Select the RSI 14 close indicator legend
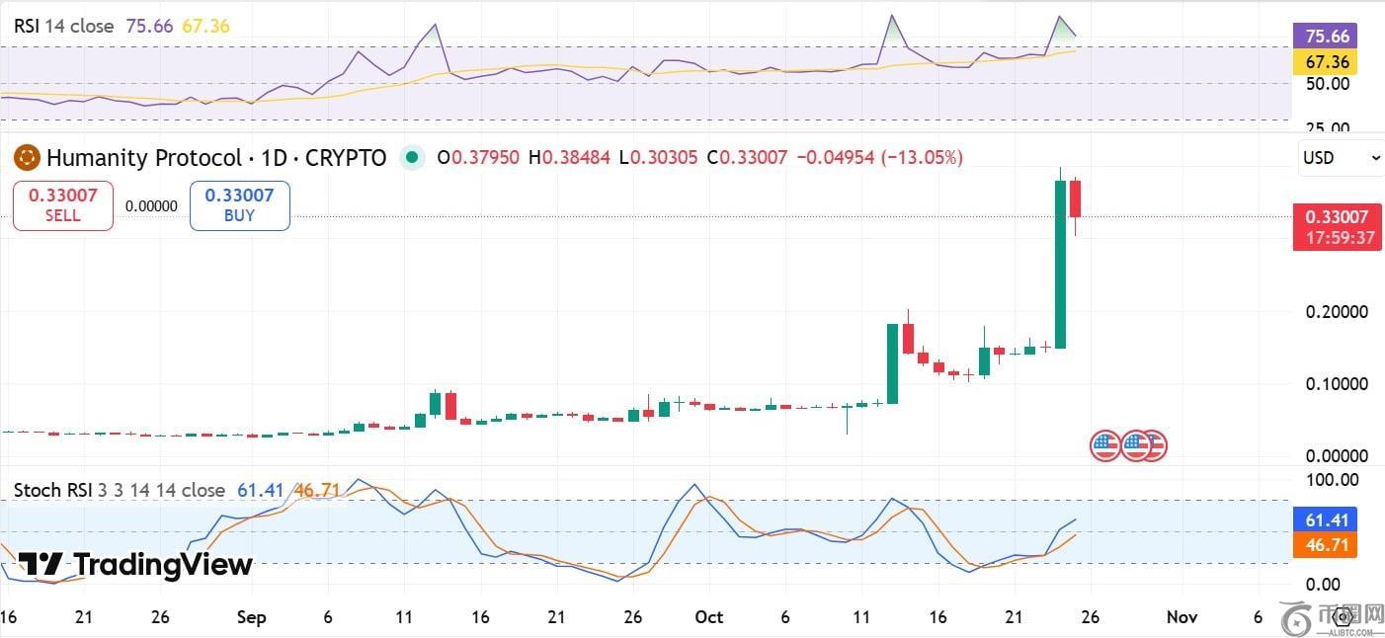Viewport: 1385px width, 638px height. [63, 27]
